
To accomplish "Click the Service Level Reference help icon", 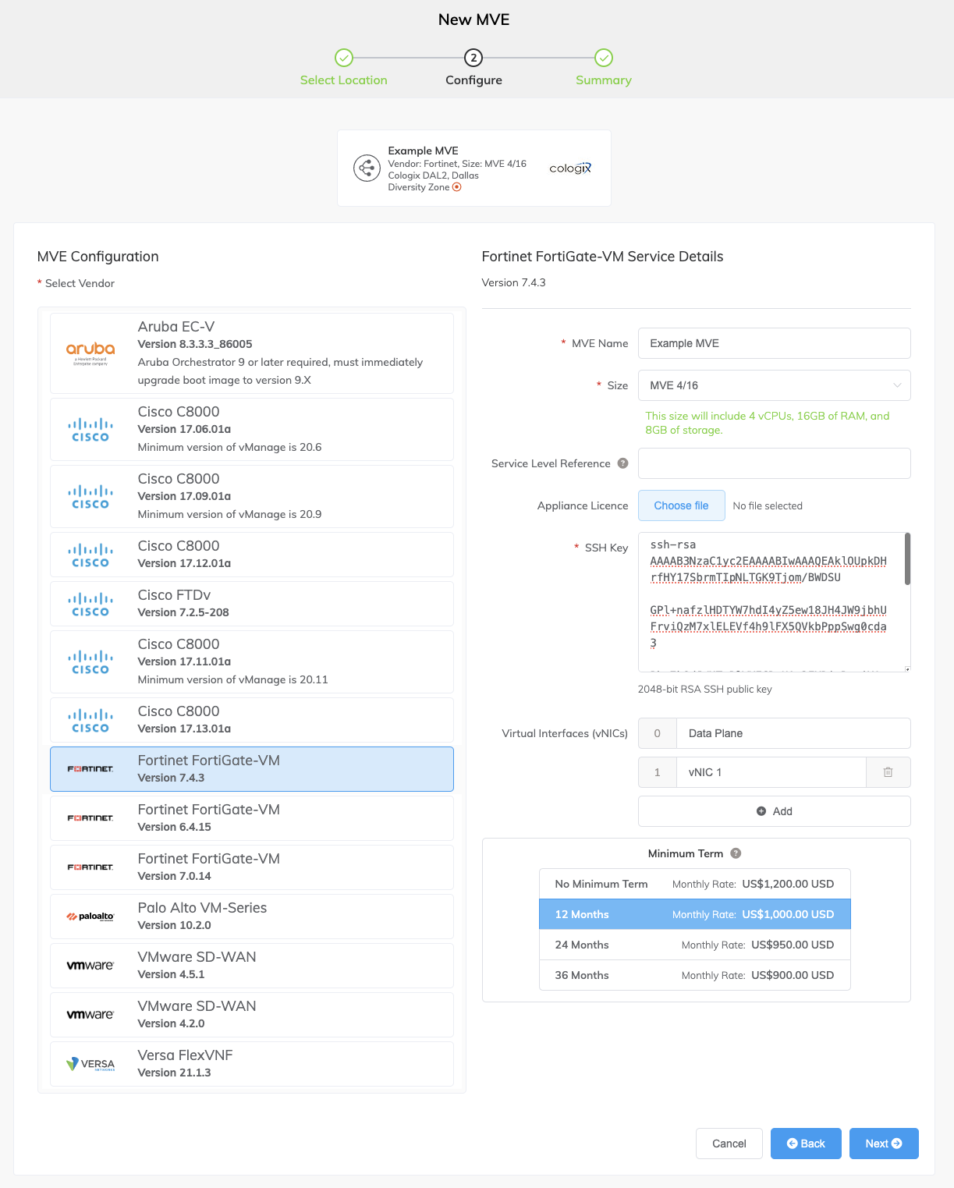I will [622, 463].
